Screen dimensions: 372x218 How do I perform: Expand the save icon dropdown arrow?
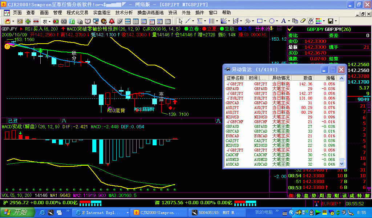point(336,21)
